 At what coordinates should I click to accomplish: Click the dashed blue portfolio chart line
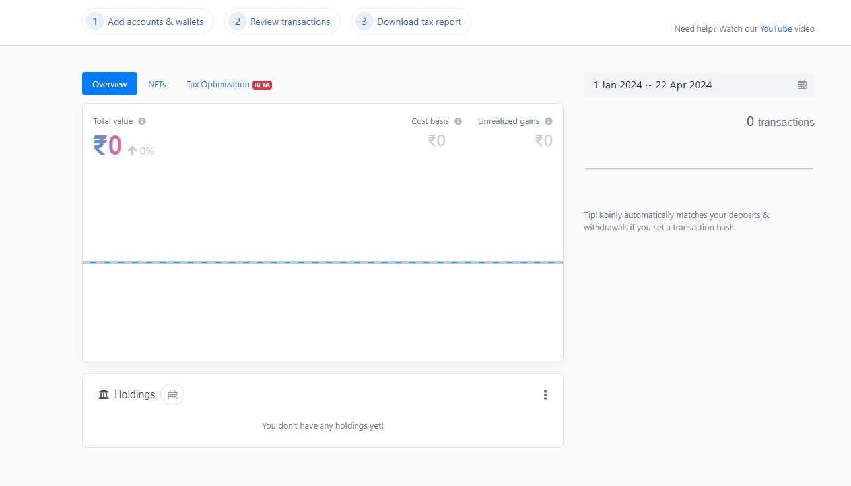tap(323, 263)
